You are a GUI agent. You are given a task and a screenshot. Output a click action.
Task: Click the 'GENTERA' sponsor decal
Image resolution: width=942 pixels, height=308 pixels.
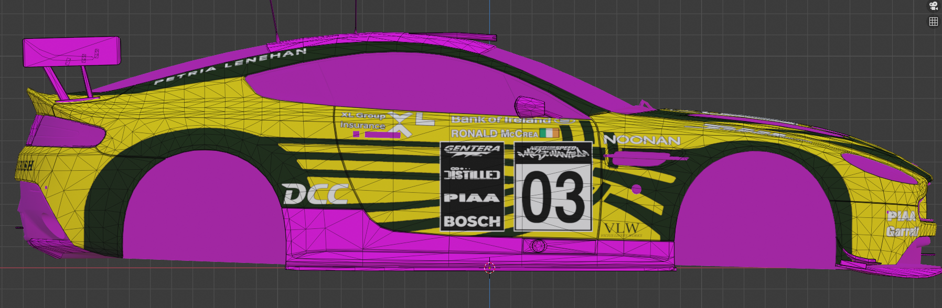click(472, 151)
